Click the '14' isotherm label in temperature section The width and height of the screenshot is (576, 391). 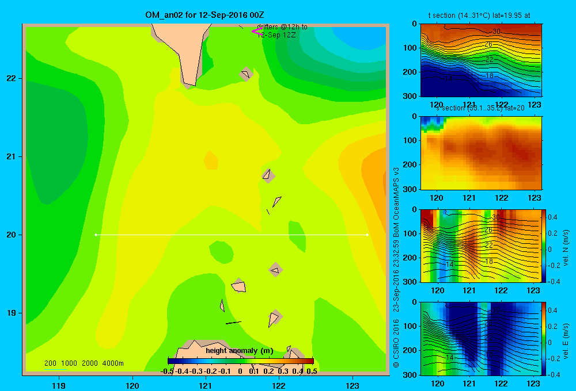pos(448,79)
